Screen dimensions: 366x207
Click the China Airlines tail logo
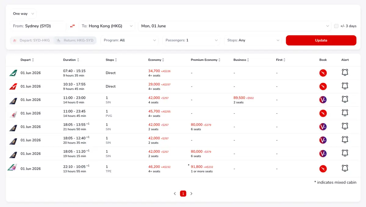(12, 168)
